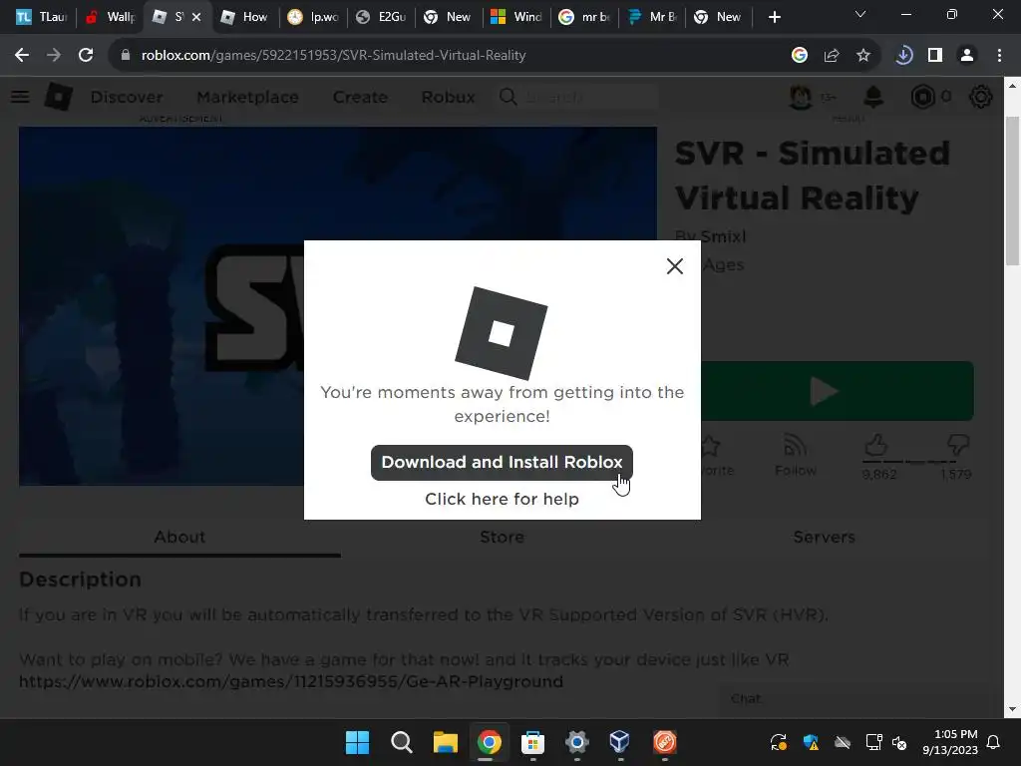The width and height of the screenshot is (1021, 766).
Task: Open Chrome downloads icon
Action: click(903, 56)
